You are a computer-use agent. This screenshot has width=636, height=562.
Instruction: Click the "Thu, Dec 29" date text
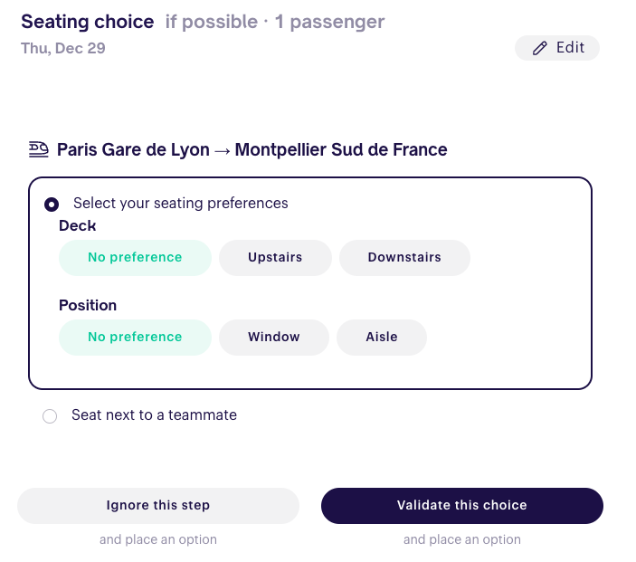pyautogui.click(x=63, y=49)
